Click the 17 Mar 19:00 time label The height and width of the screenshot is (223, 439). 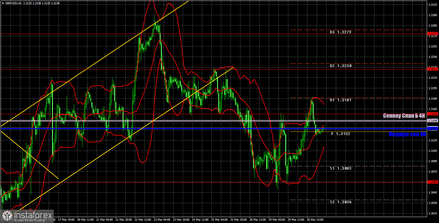click(x=66, y=220)
